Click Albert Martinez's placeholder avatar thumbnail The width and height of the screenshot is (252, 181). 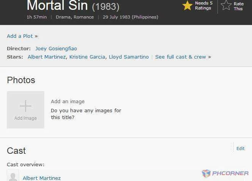[13, 175]
